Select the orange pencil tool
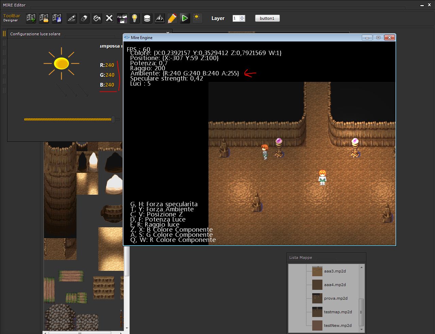 click(172, 18)
